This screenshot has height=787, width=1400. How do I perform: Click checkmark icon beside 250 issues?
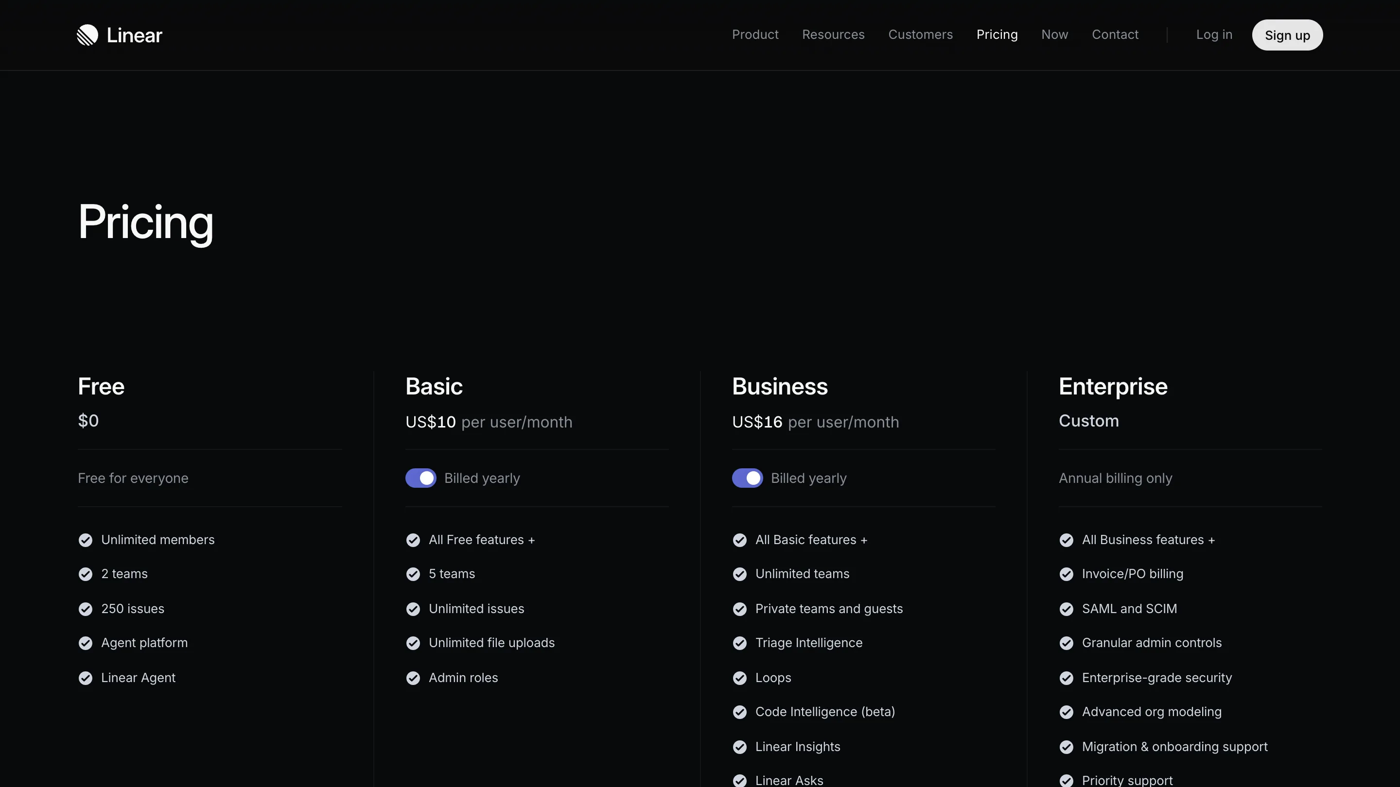(86, 609)
